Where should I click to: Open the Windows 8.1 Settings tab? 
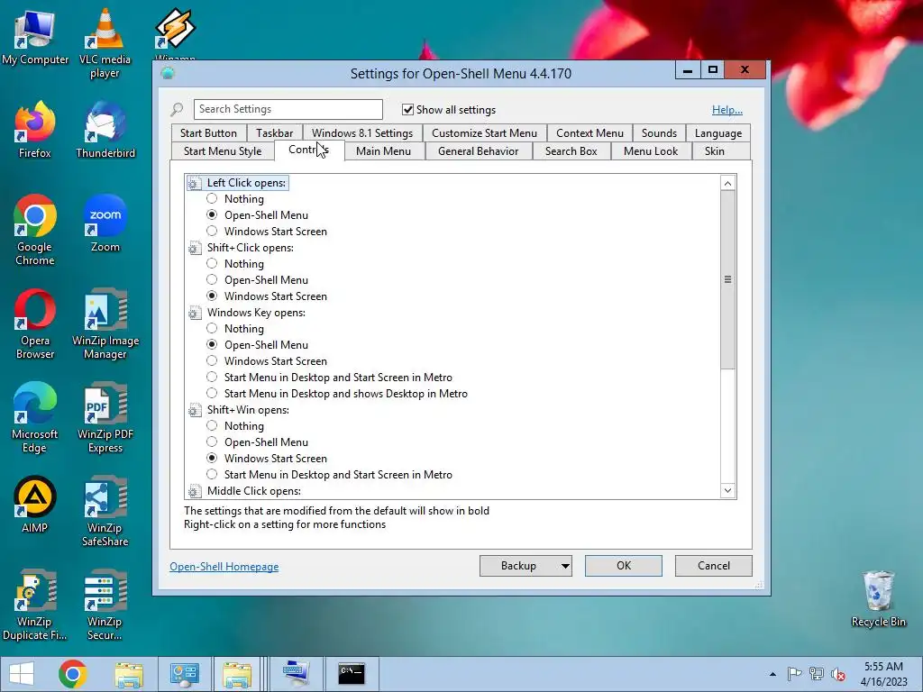[x=362, y=133]
